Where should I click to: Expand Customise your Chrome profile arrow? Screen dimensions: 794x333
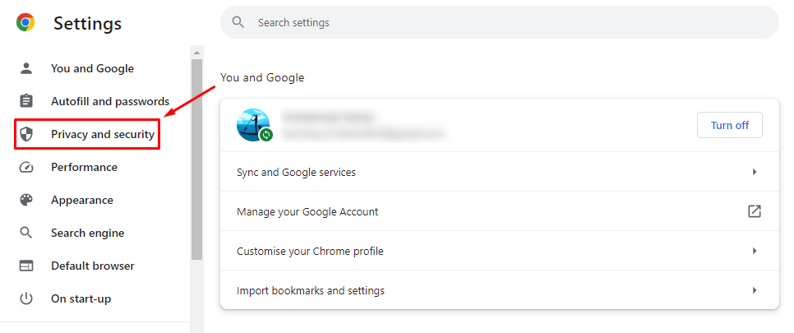point(755,251)
